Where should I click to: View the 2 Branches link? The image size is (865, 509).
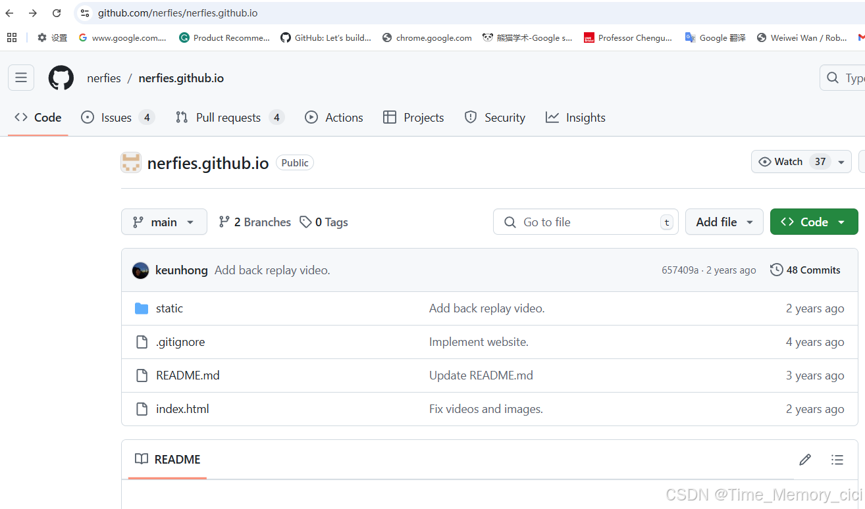tap(255, 222)
